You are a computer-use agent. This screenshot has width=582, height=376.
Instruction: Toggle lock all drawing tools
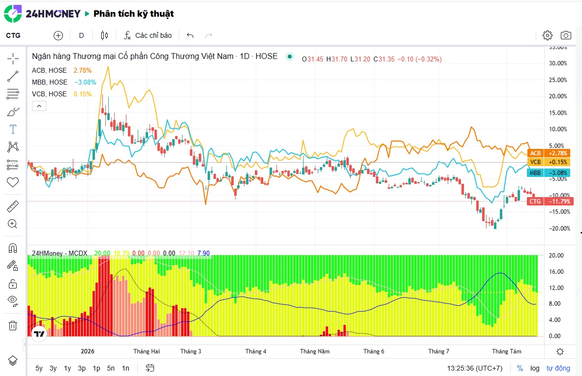[x=13, y=284]
